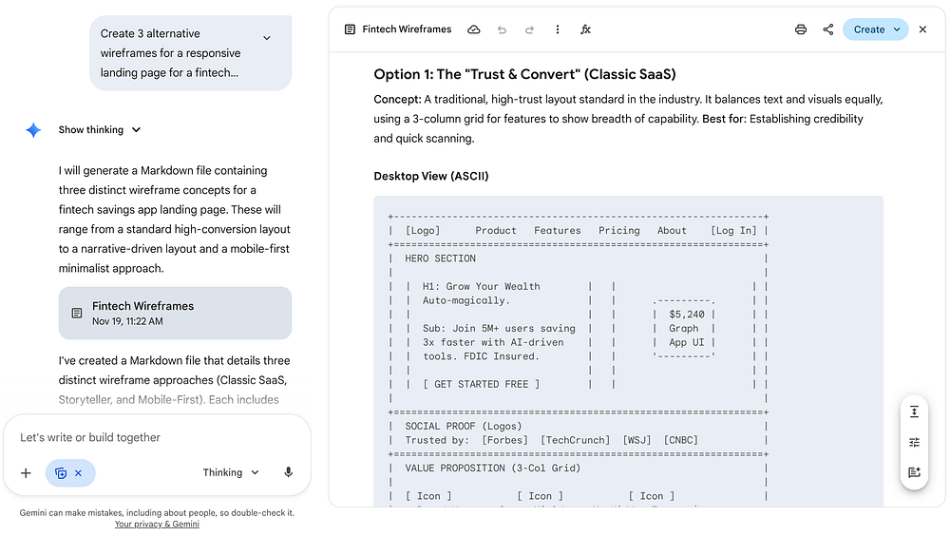The image size is (950, 536).
Task: Expand the truncated prompt bubble chevron
Action: pos(267,38)
